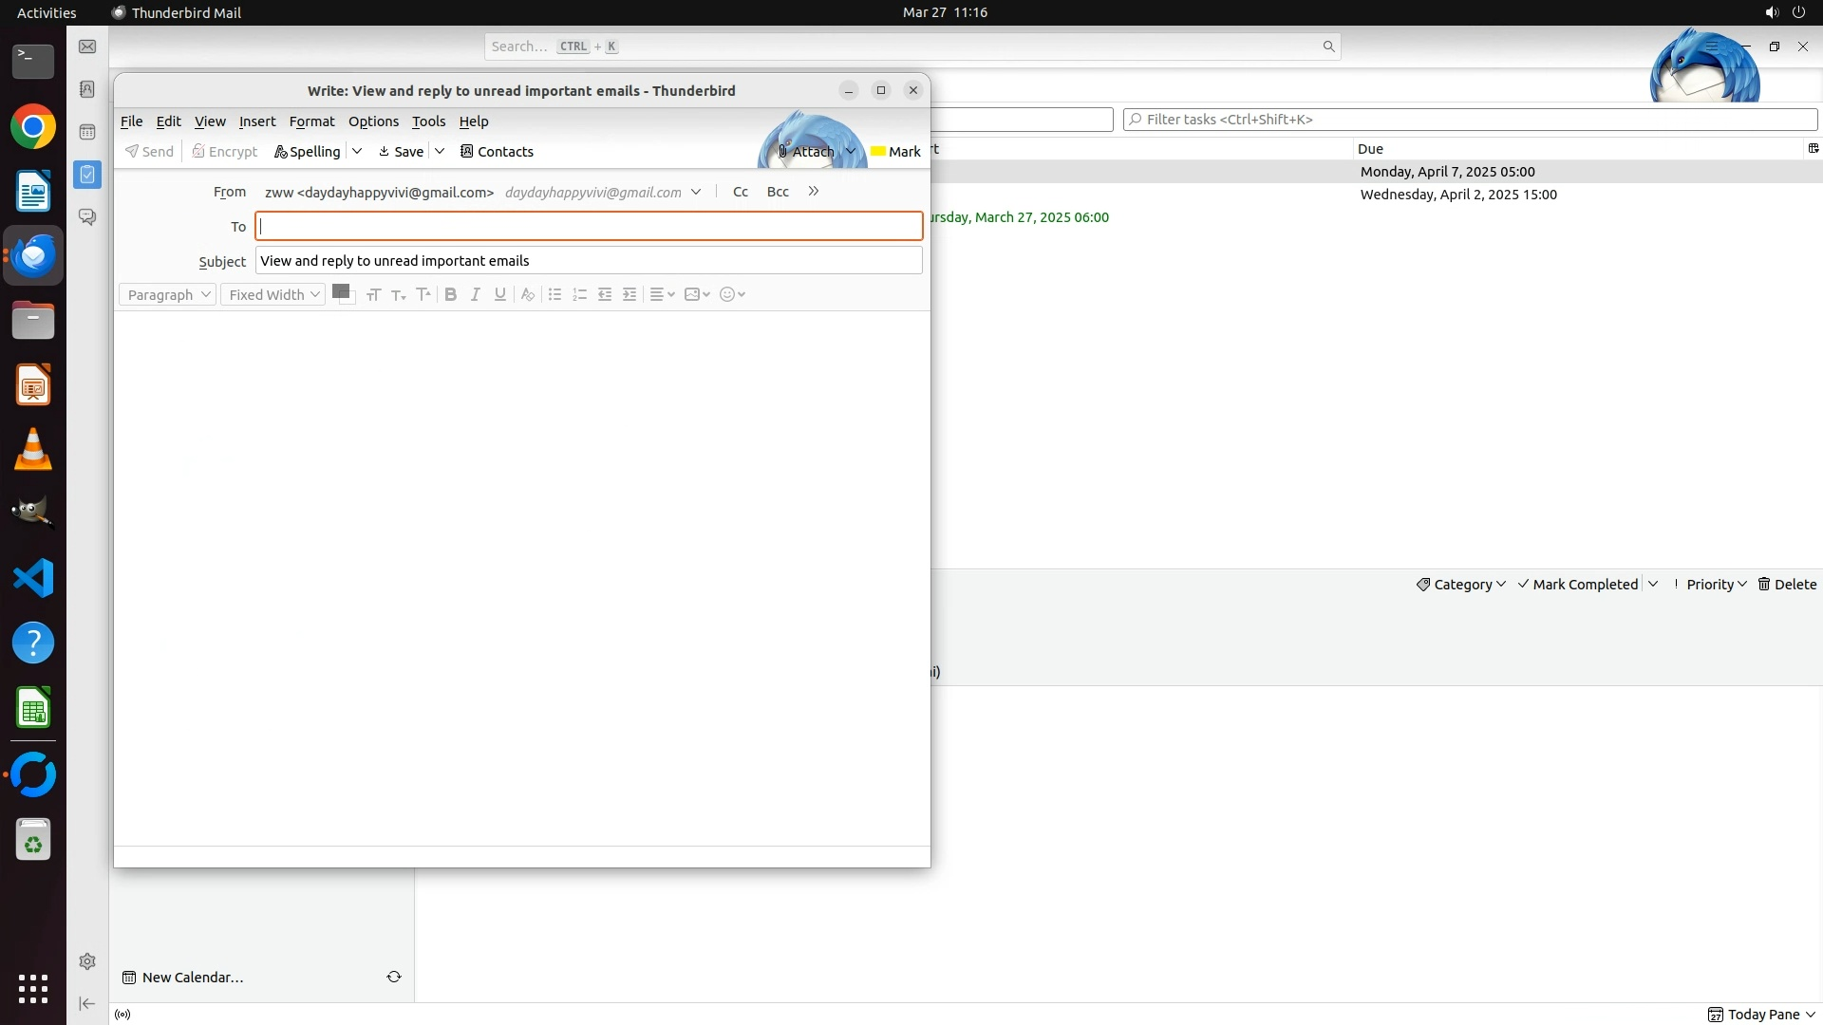Viewport: 1823px width, 1025px height.
Task: Apply numbered list formatting
Action: [x=580, y=294]
